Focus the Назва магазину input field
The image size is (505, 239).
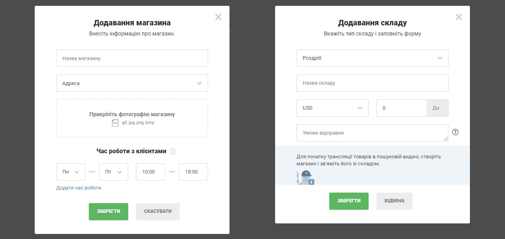(132, 58)
